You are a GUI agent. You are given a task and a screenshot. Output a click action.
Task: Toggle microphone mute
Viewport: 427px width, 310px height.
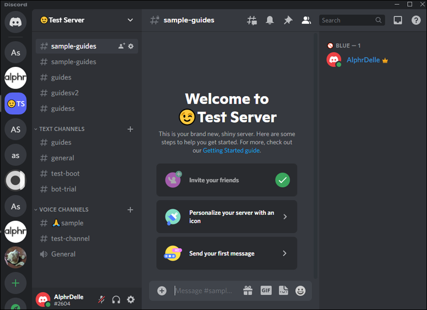(x=101, y=299)
